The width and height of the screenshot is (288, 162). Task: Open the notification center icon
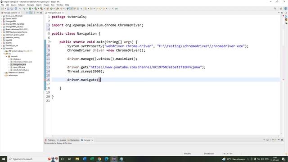click(283, 159)
